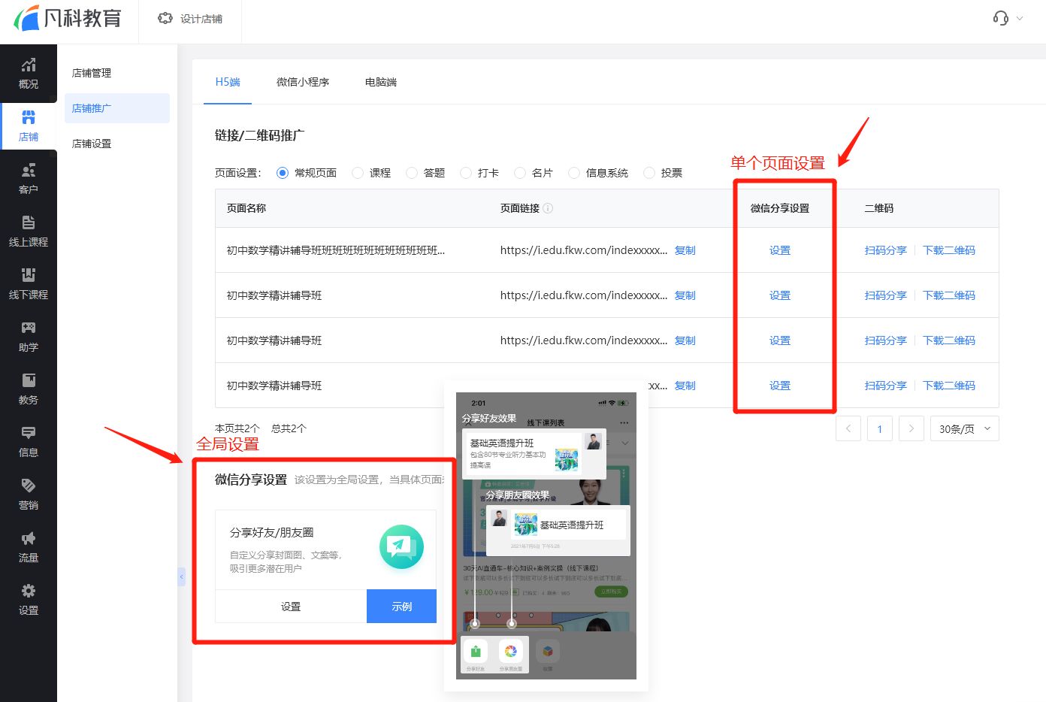Open the 店铺推广 submenu item

[x=117, y=108]
